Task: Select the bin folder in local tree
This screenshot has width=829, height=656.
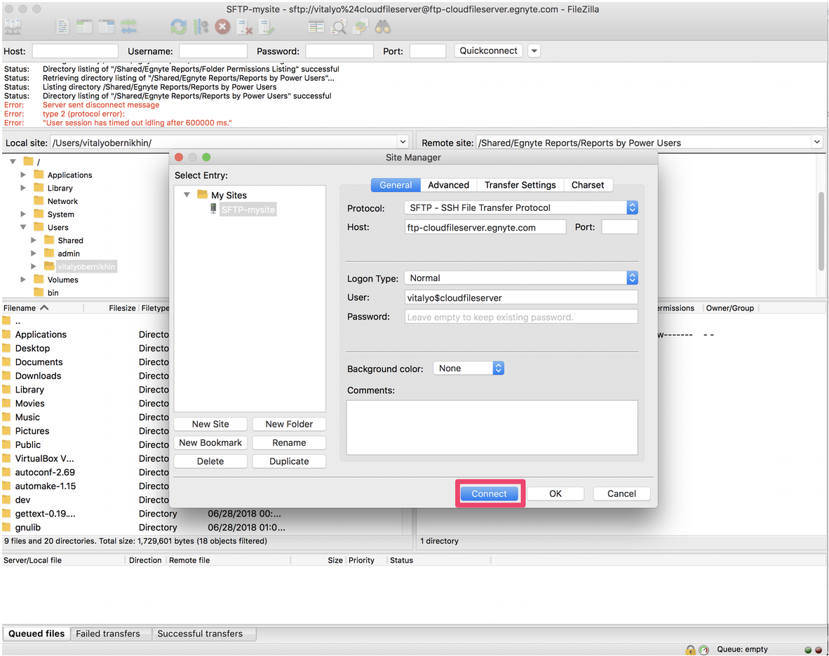Action: tap(53, 293)
